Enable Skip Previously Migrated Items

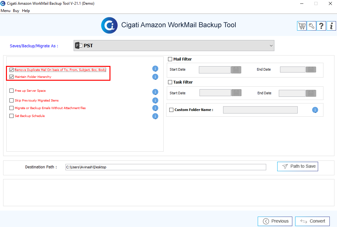click(x=12, y=100)
